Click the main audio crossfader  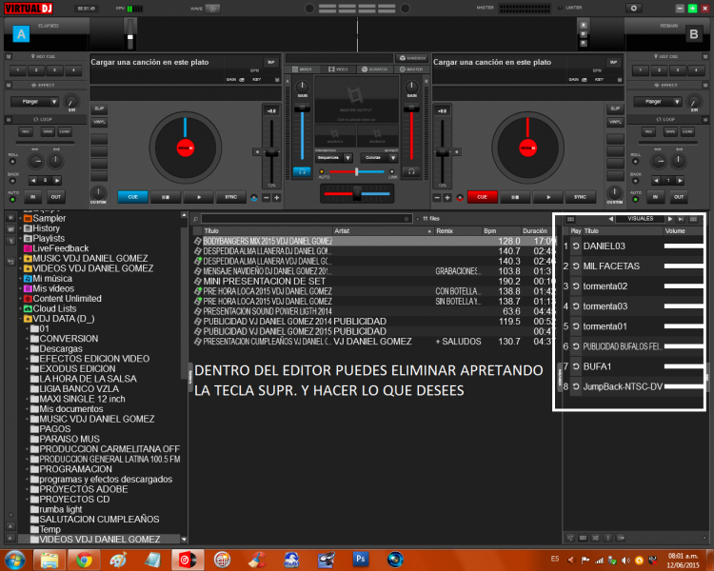357,193
